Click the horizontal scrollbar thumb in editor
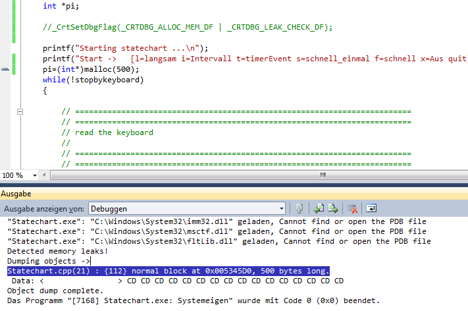Image resolution: width=468 pixels, height=311 pixels. coord(323,175)
